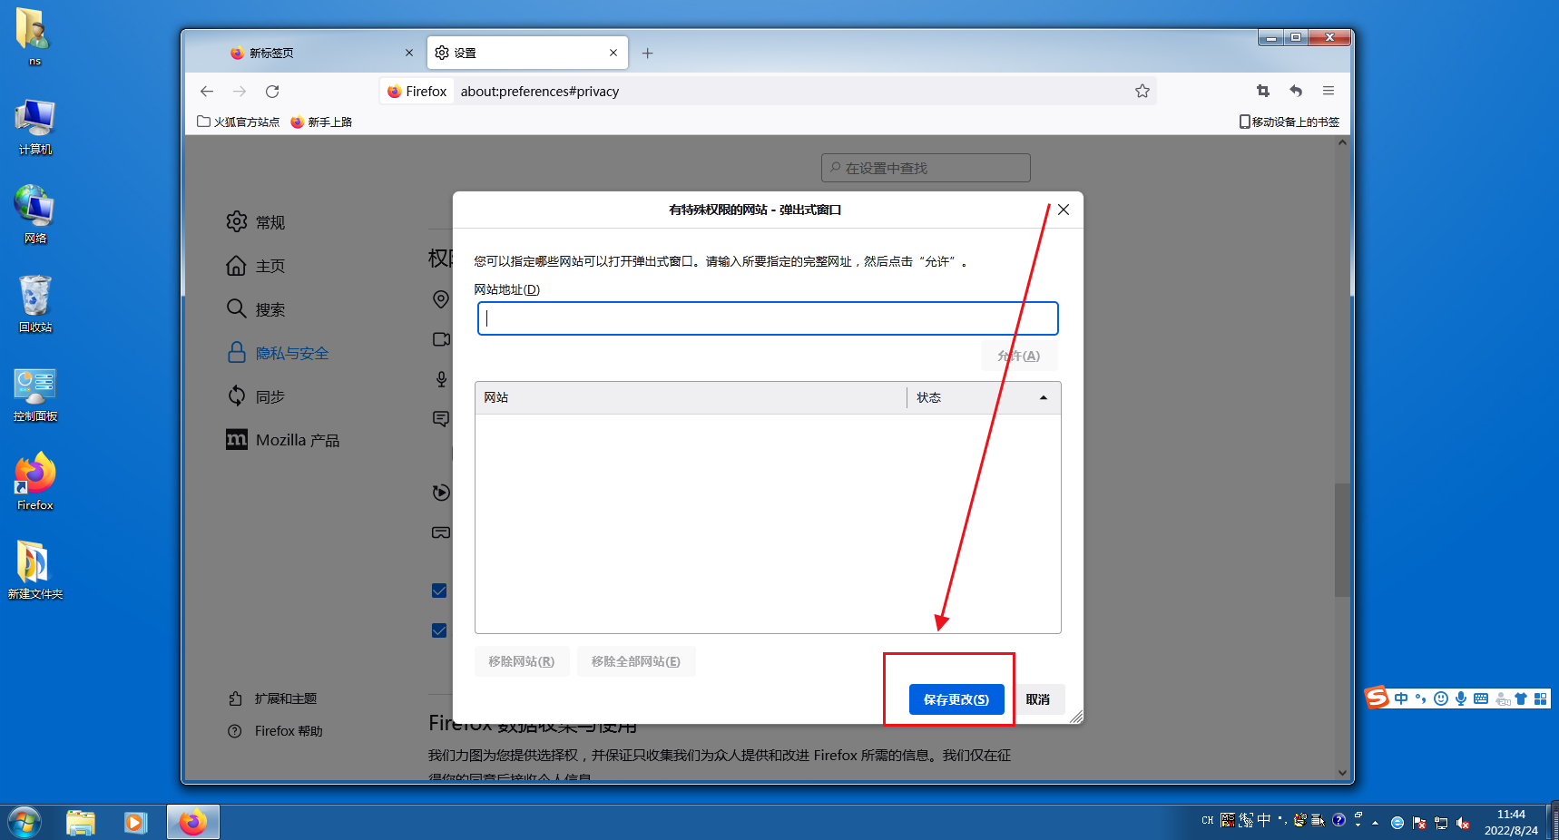The height and width of the screenshot is (840, 1559).
Task: Click the Firefox forward arrow
Action: (240, 92)
